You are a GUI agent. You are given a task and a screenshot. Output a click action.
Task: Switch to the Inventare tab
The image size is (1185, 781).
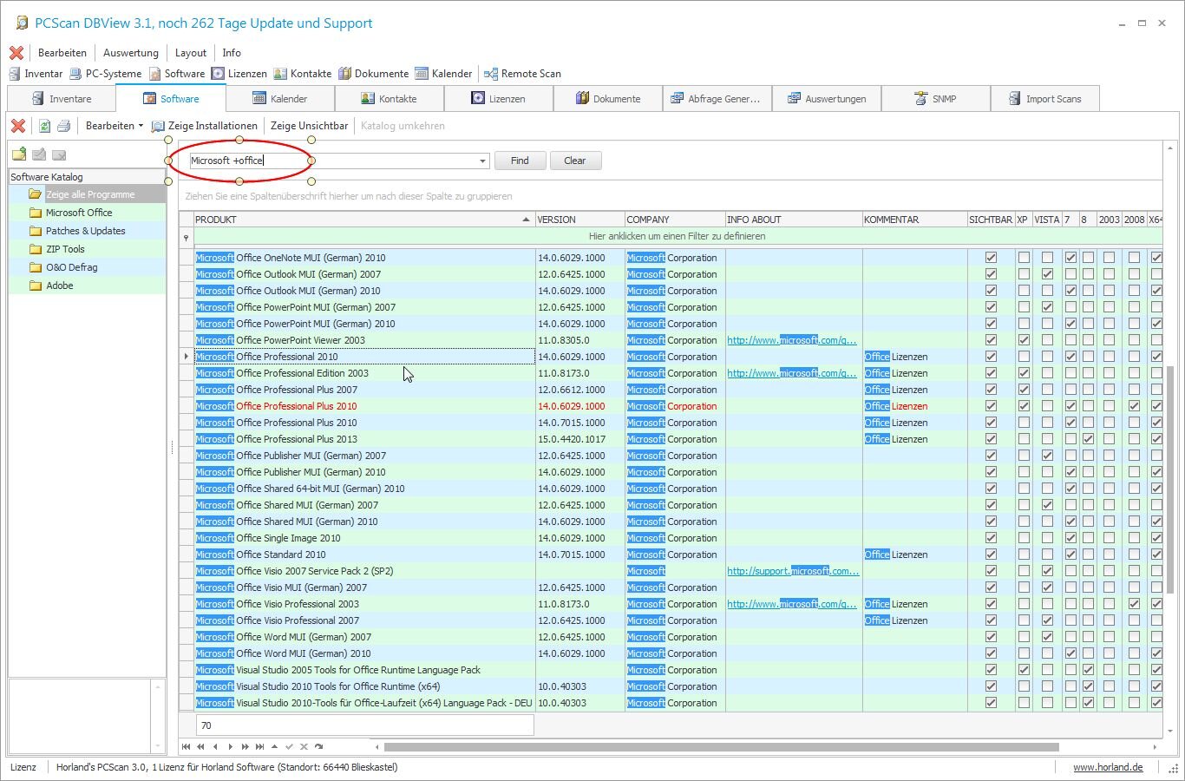click(x=62, y=99)
